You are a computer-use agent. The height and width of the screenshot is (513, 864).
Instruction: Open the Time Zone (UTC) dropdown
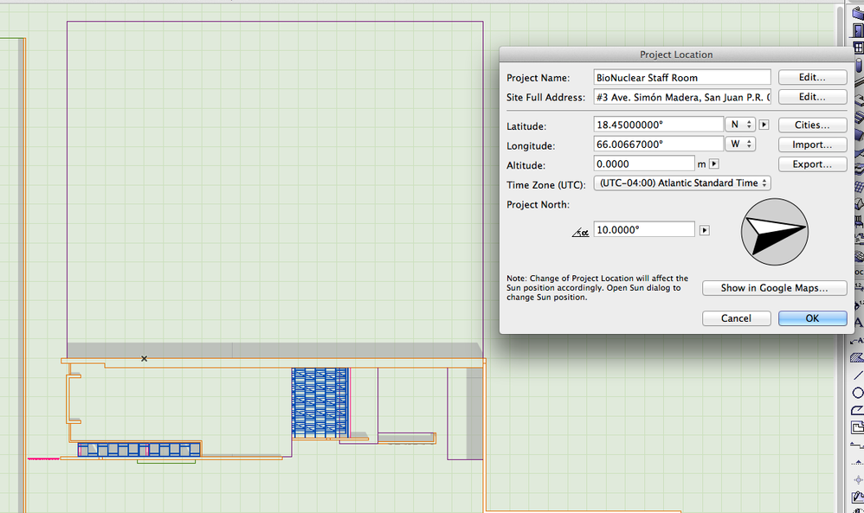click(681, 183)
